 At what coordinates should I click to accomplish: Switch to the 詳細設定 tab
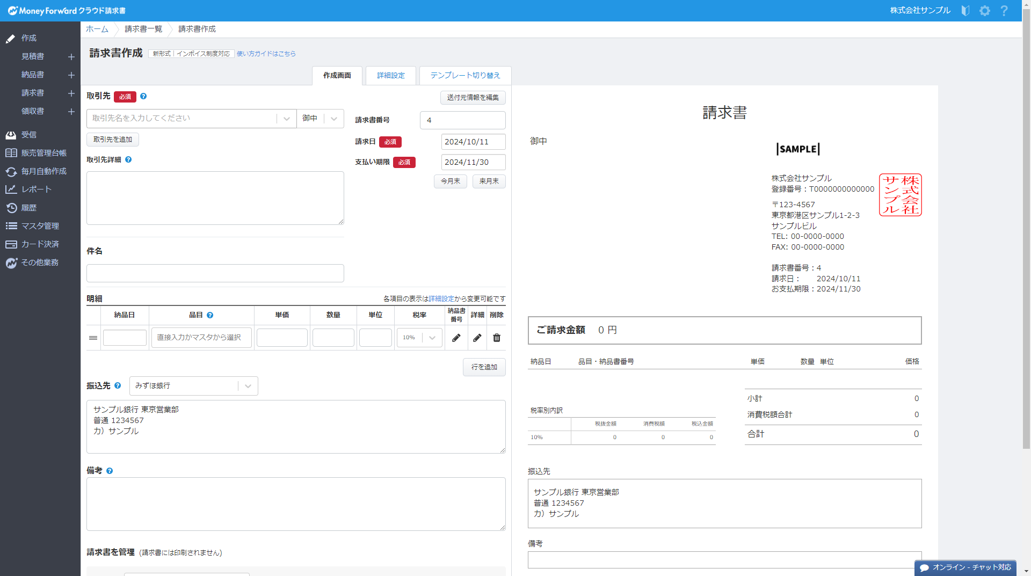[390, 76]
